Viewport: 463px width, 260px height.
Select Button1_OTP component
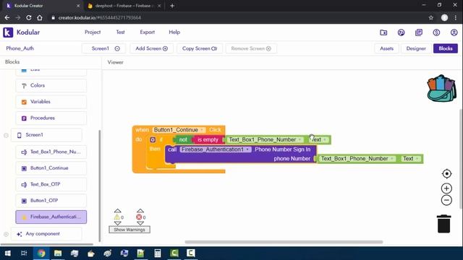coord(51,201)
